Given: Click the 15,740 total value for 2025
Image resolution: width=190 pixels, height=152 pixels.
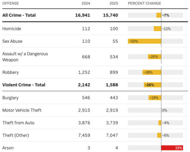Looking at the screenshot, I should point(110,15).
